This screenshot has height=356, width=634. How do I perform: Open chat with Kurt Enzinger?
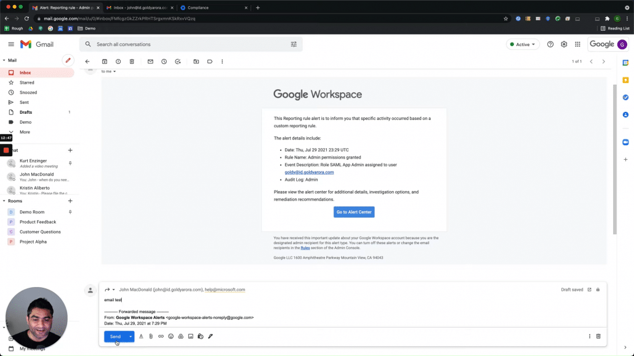tap(39, 164)
